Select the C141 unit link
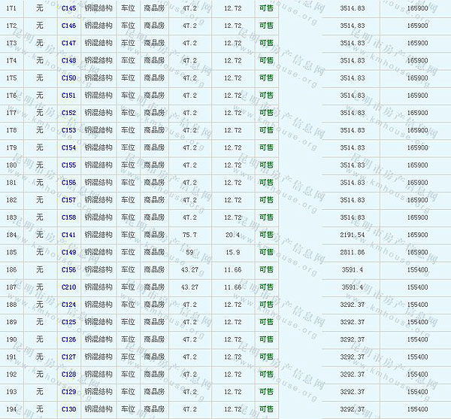 [68, 235]
